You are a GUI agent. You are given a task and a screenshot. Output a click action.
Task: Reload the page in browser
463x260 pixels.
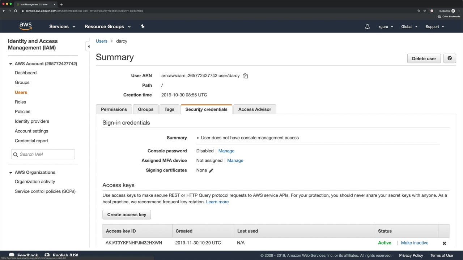point(16,11)
